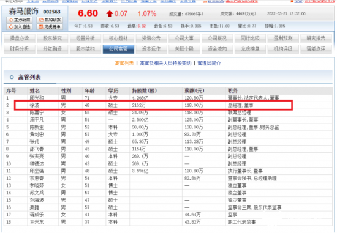
Task: Open the 核心题材 tab
Action: click(x=118, y=39)
